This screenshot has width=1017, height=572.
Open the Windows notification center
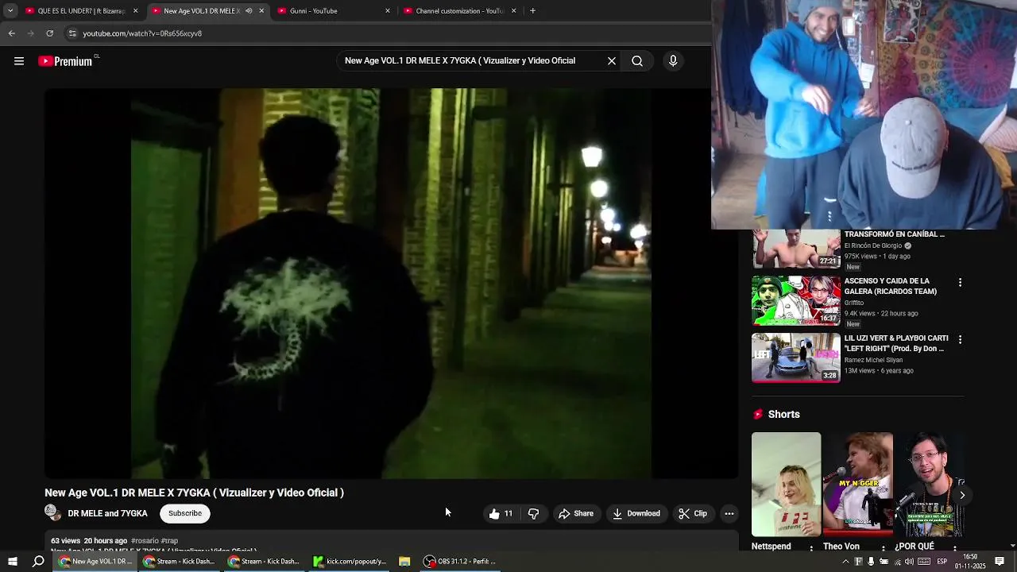[x=1000, y=562]
